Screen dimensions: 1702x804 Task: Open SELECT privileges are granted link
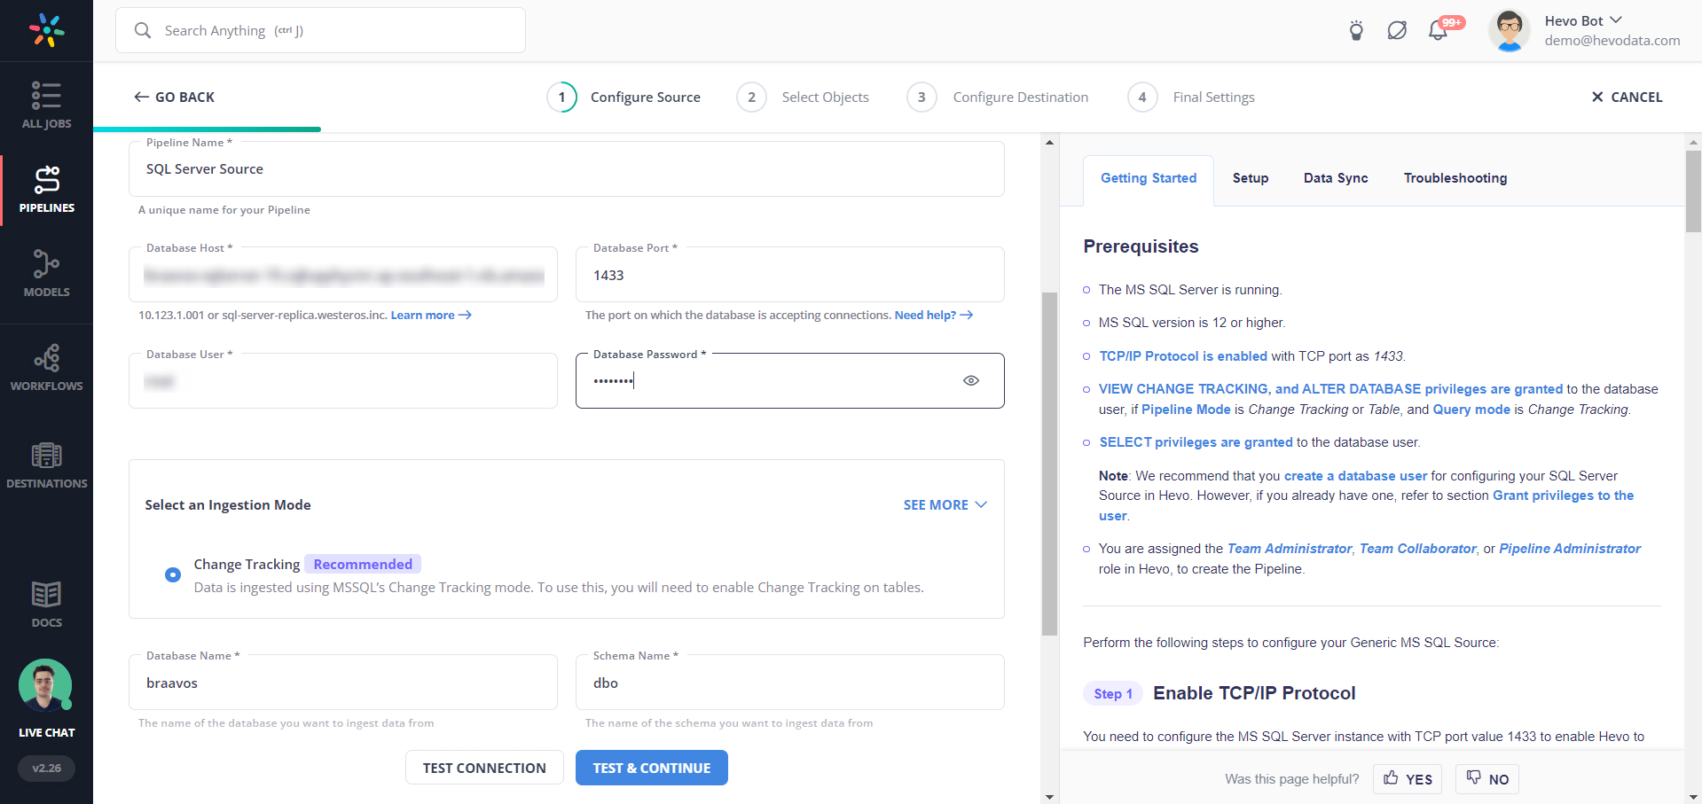coord(1196,442)
